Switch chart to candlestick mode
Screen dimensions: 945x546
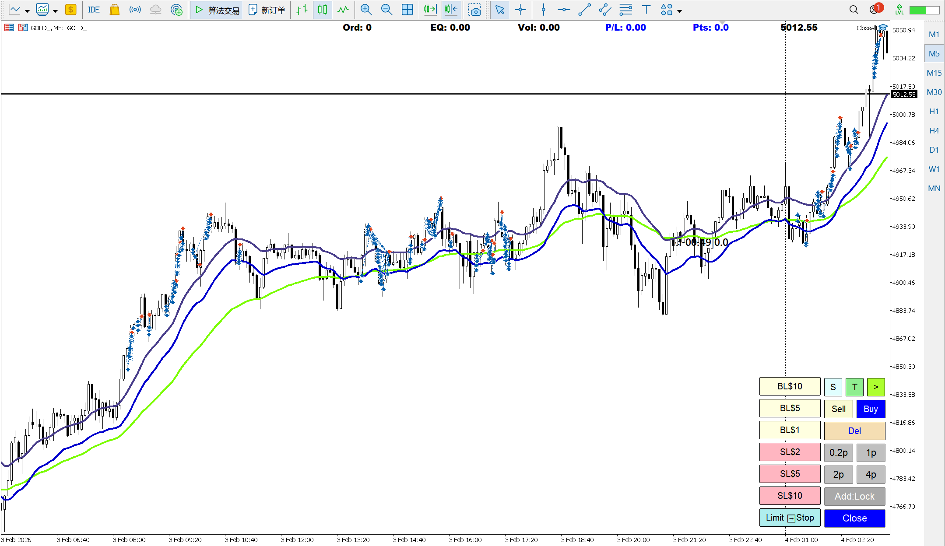323,10
